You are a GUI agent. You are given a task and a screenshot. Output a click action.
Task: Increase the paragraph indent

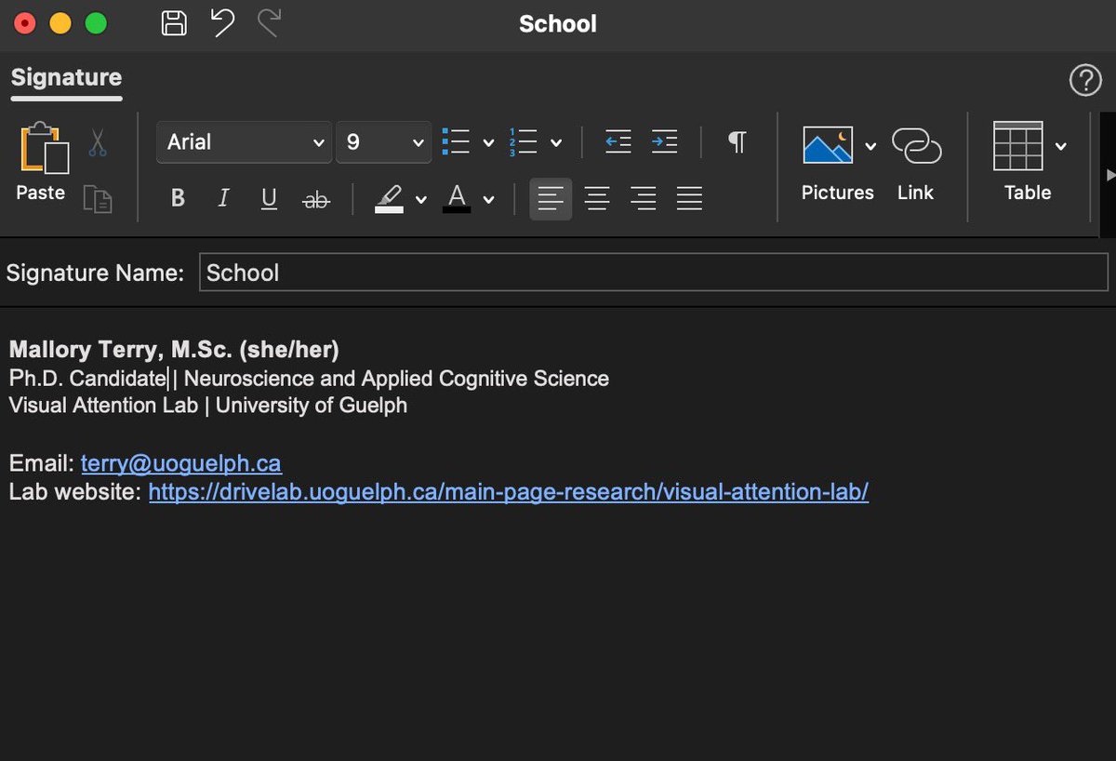click(664, 142)
